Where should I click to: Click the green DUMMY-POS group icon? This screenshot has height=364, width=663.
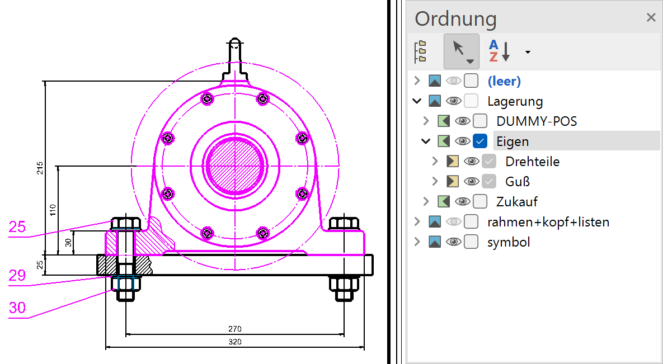(x=444, y=121)
